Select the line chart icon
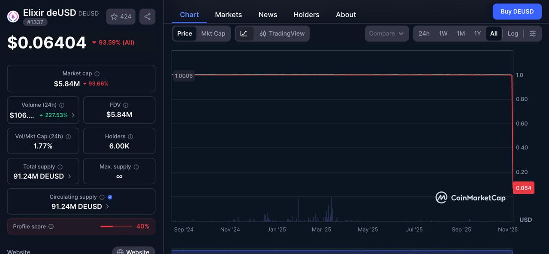Image resolution: width=549 pixels, height=254 pixels. pyautogui.click(x=244, y=33)
